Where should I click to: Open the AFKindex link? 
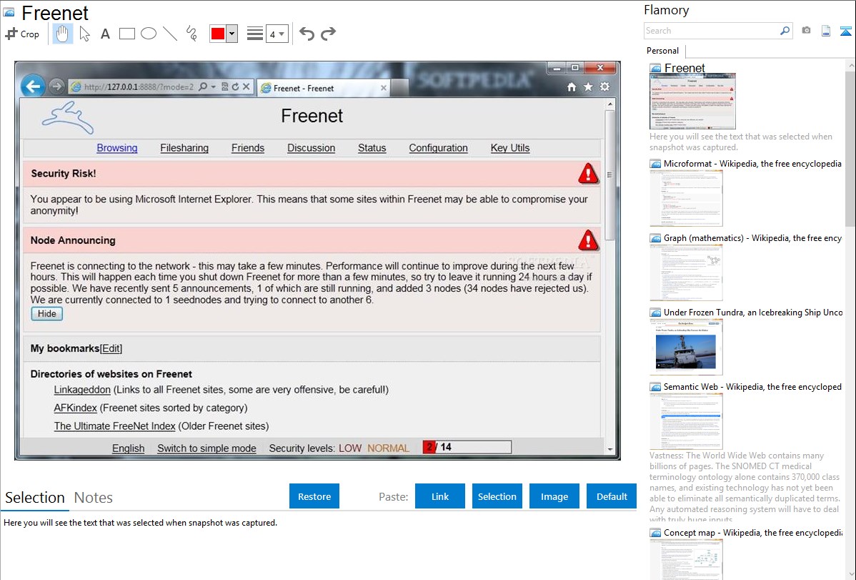coord(75,408)
